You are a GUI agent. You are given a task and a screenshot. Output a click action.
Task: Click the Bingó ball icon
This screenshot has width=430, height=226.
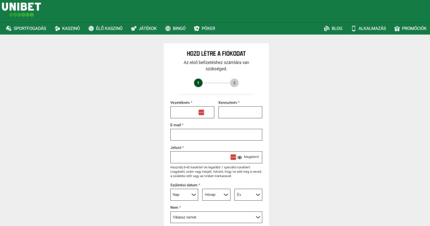[x=168, y=28]
